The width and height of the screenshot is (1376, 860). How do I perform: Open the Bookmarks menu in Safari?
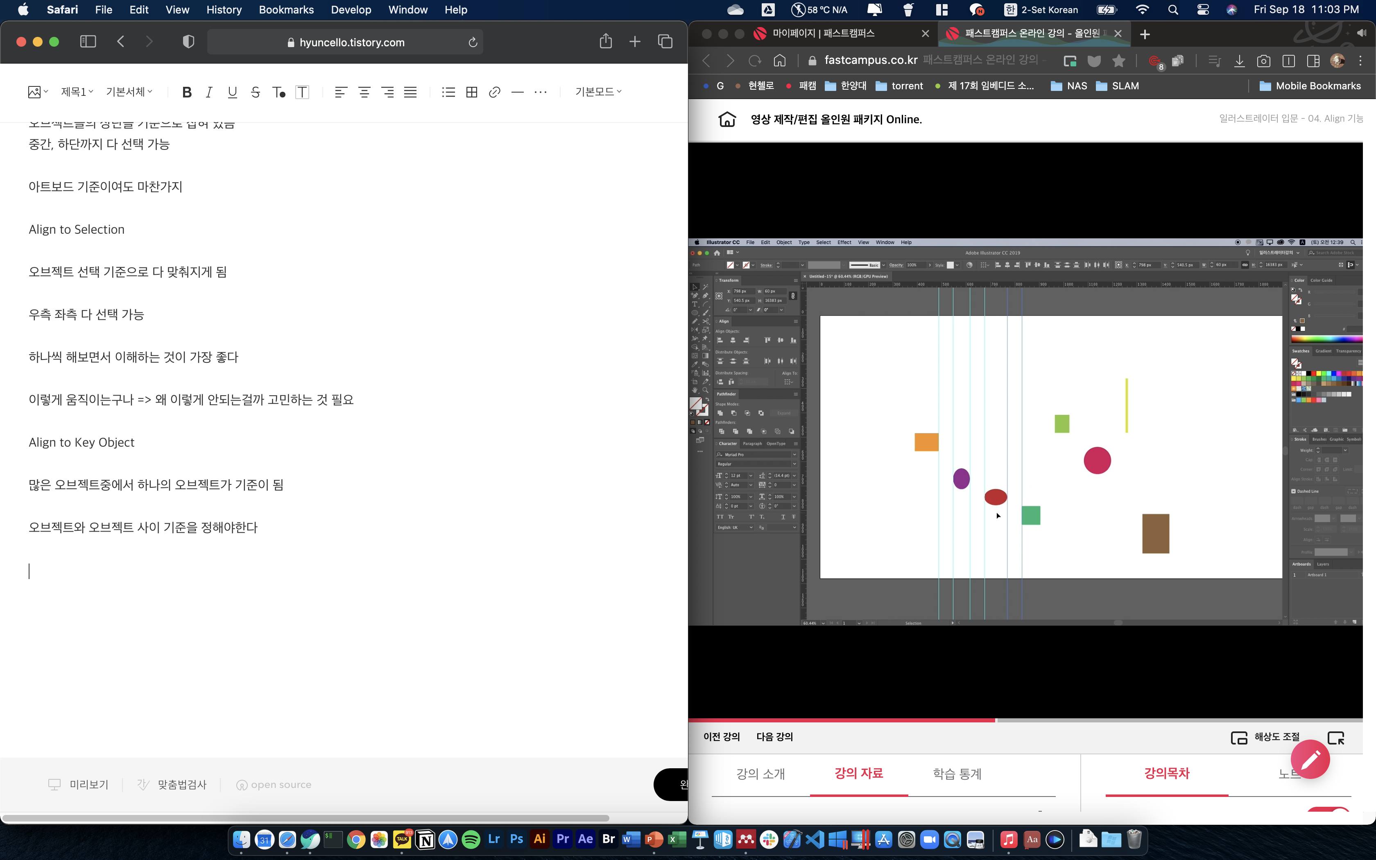pyautogui.click(x=286, y=10)
